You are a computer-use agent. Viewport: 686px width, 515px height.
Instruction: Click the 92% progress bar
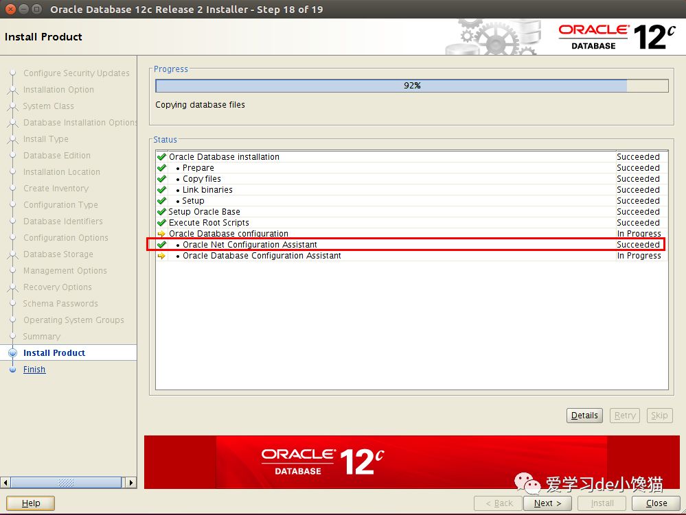(412, 86)
